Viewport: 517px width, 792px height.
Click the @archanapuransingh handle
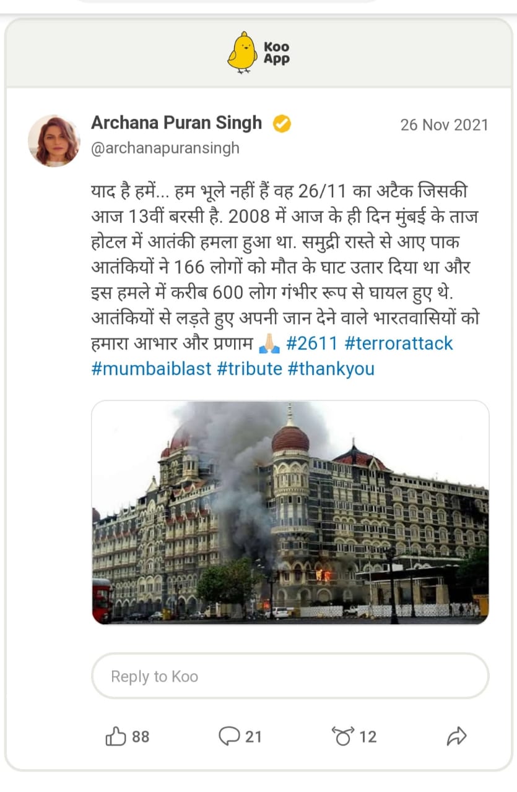click(165, 149)
